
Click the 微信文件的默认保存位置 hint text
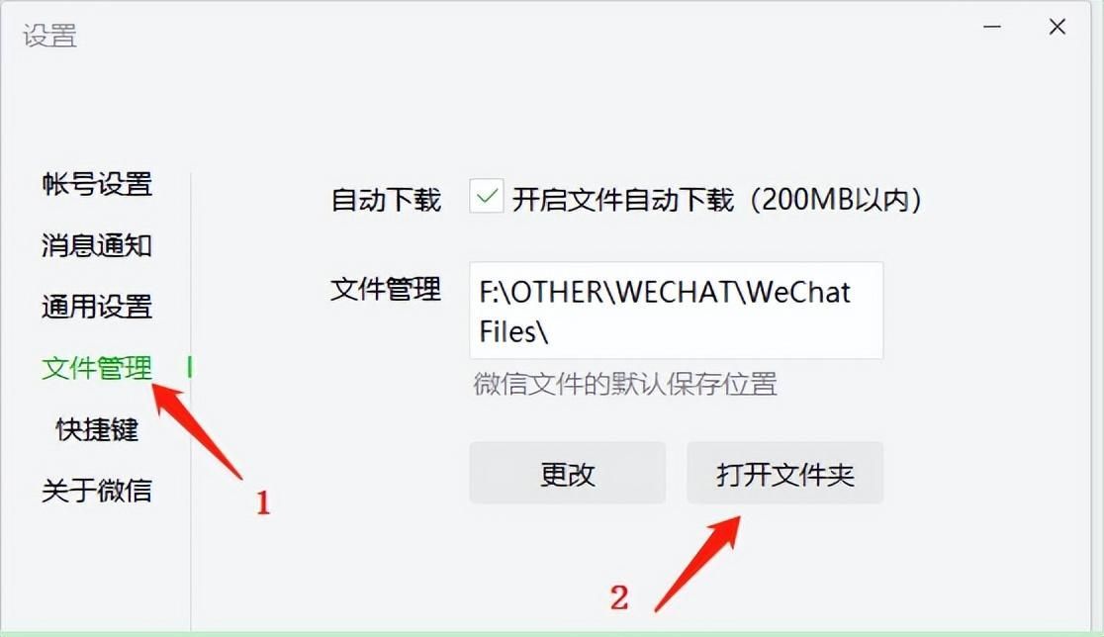click(625, 385)
